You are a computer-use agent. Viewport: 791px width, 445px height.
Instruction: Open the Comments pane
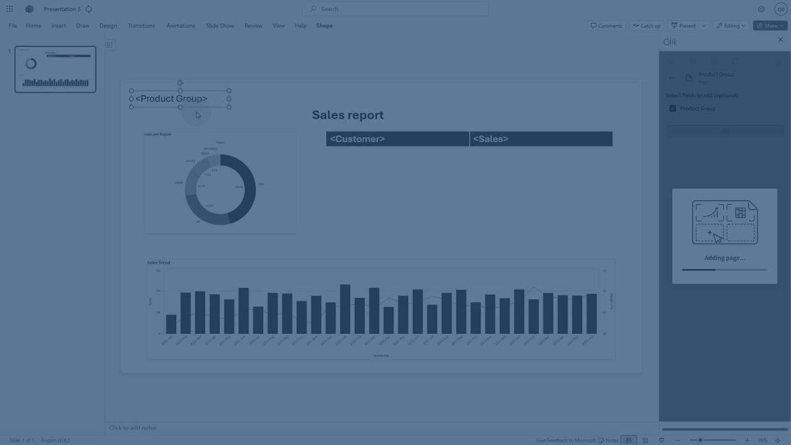pos(606,26)
